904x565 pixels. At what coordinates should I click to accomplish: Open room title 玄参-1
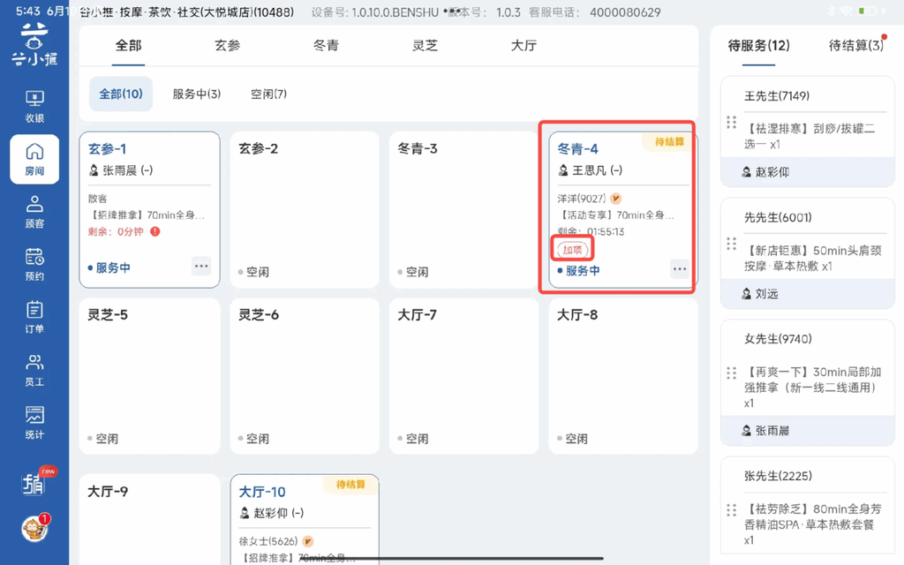[107, 148]
